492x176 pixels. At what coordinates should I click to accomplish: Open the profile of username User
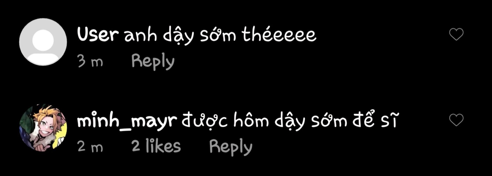[98, 35]
